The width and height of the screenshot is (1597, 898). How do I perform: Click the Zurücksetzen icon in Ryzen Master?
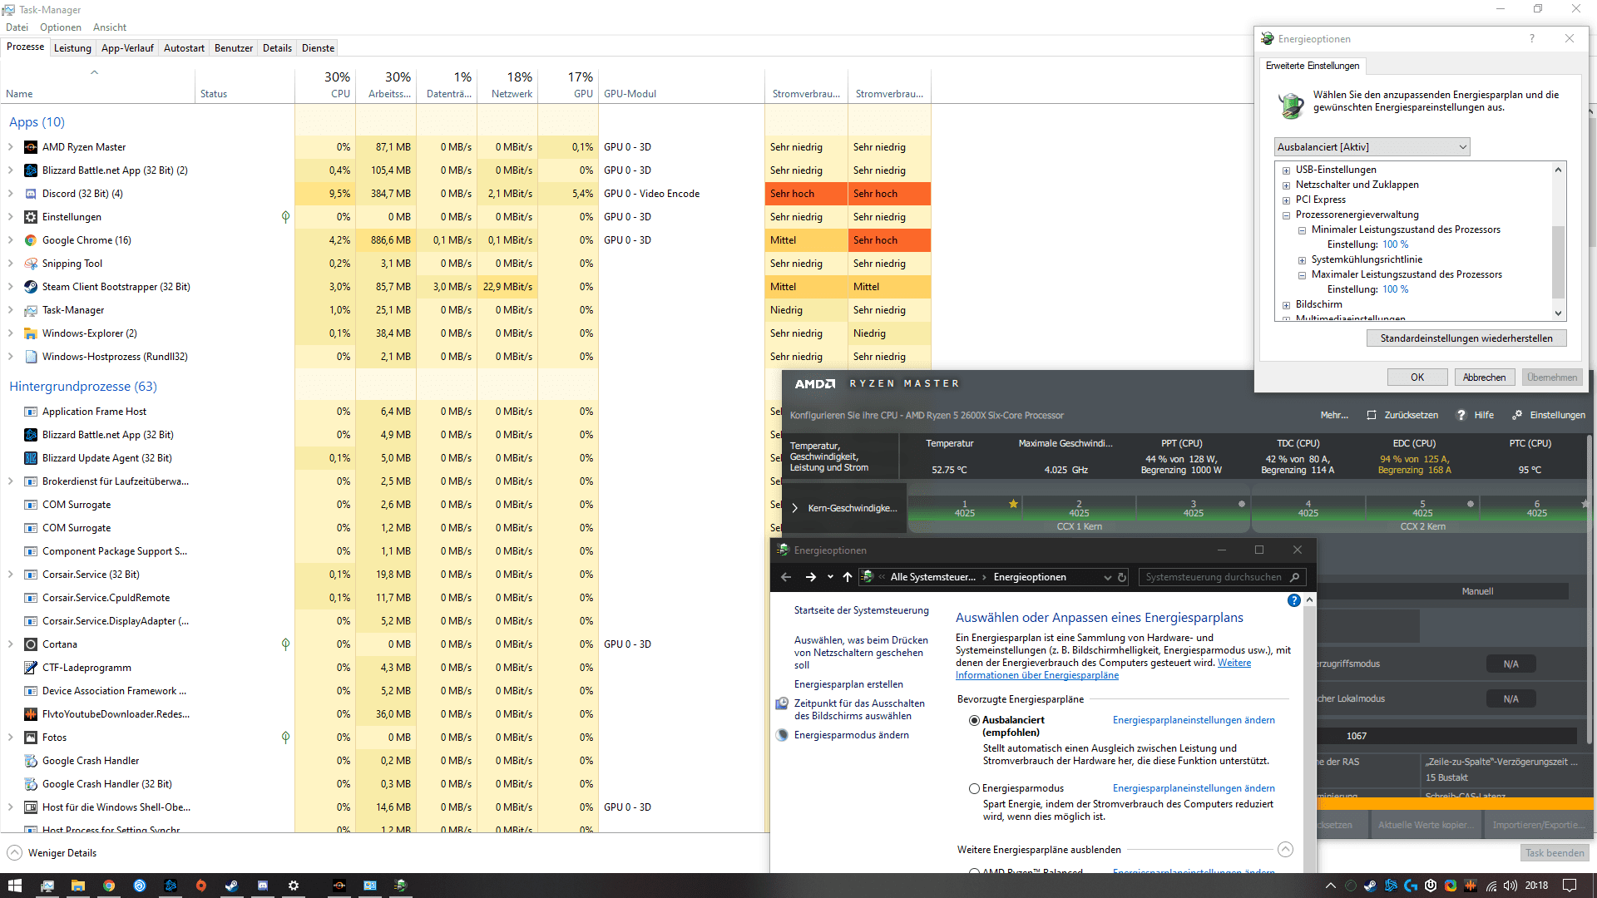pyautogui.click(x=1372, y=415)
